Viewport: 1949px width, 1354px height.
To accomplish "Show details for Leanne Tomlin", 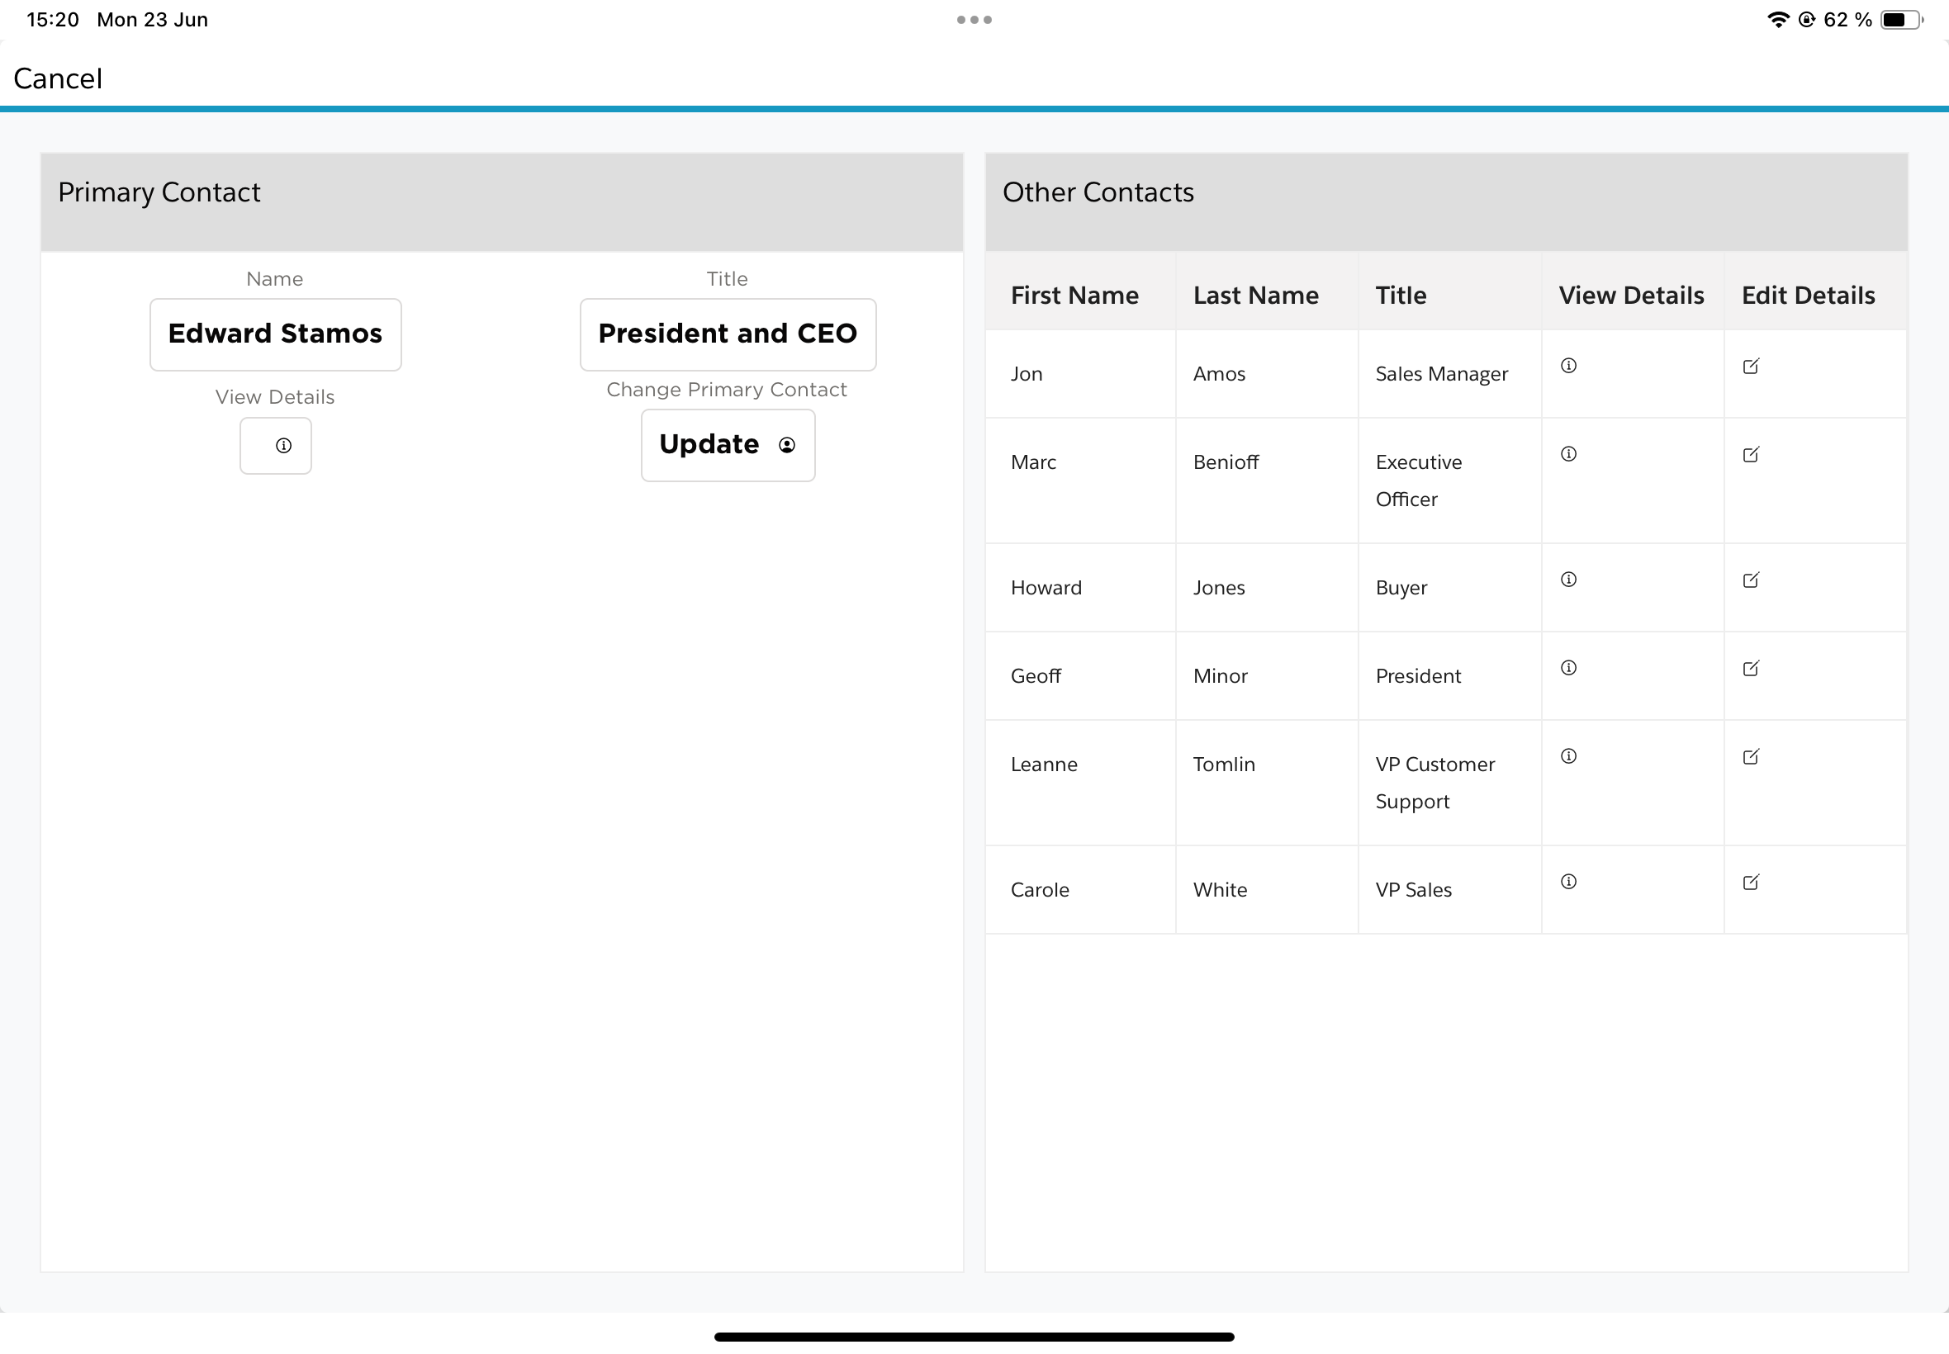I will pos(1568,756).
